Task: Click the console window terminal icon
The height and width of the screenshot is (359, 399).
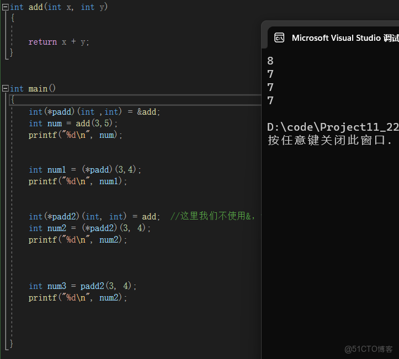Action: pos(280,38)
